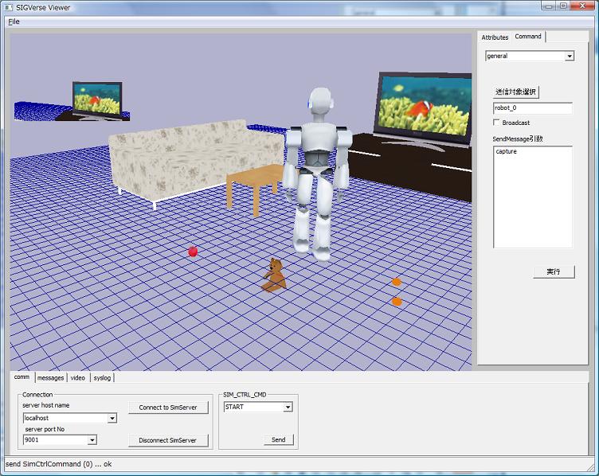This screenshot has height=476, width=599.
Task: Expand the server port No dropdown
Action: click(x=92, y=439)
